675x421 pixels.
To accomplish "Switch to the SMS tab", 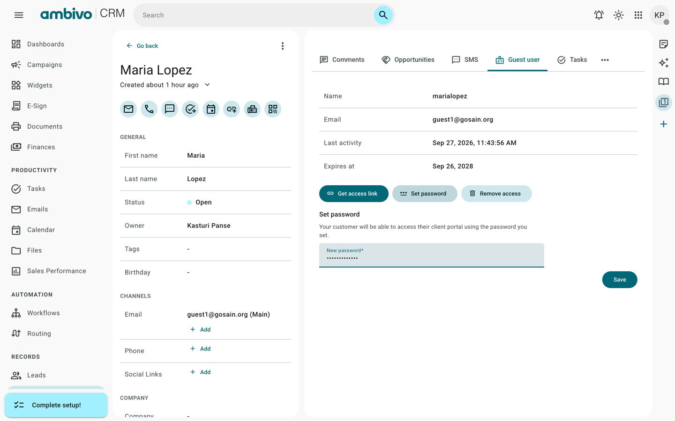I will coord(465,60).
